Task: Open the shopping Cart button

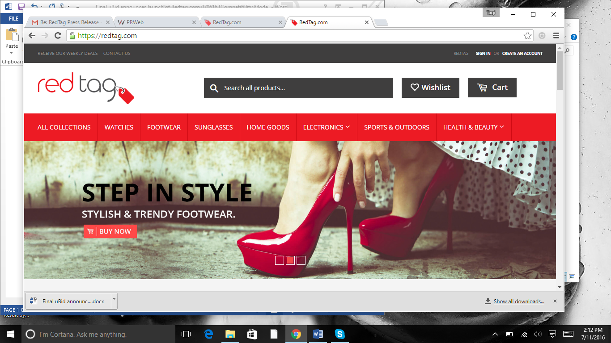Action: click(x=492, y=88)
